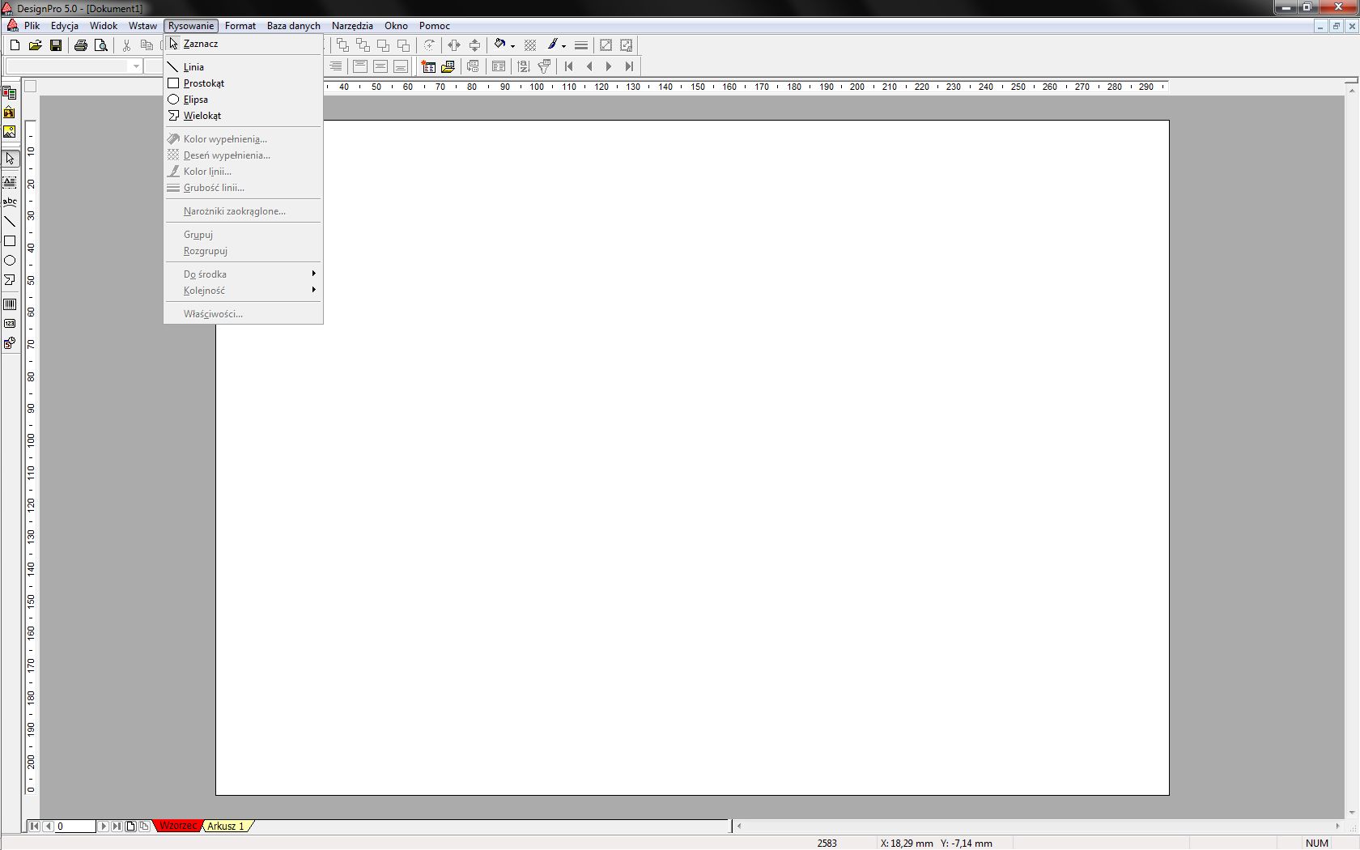Open the fill color dropdown arrow

click(x=512, y=46)
